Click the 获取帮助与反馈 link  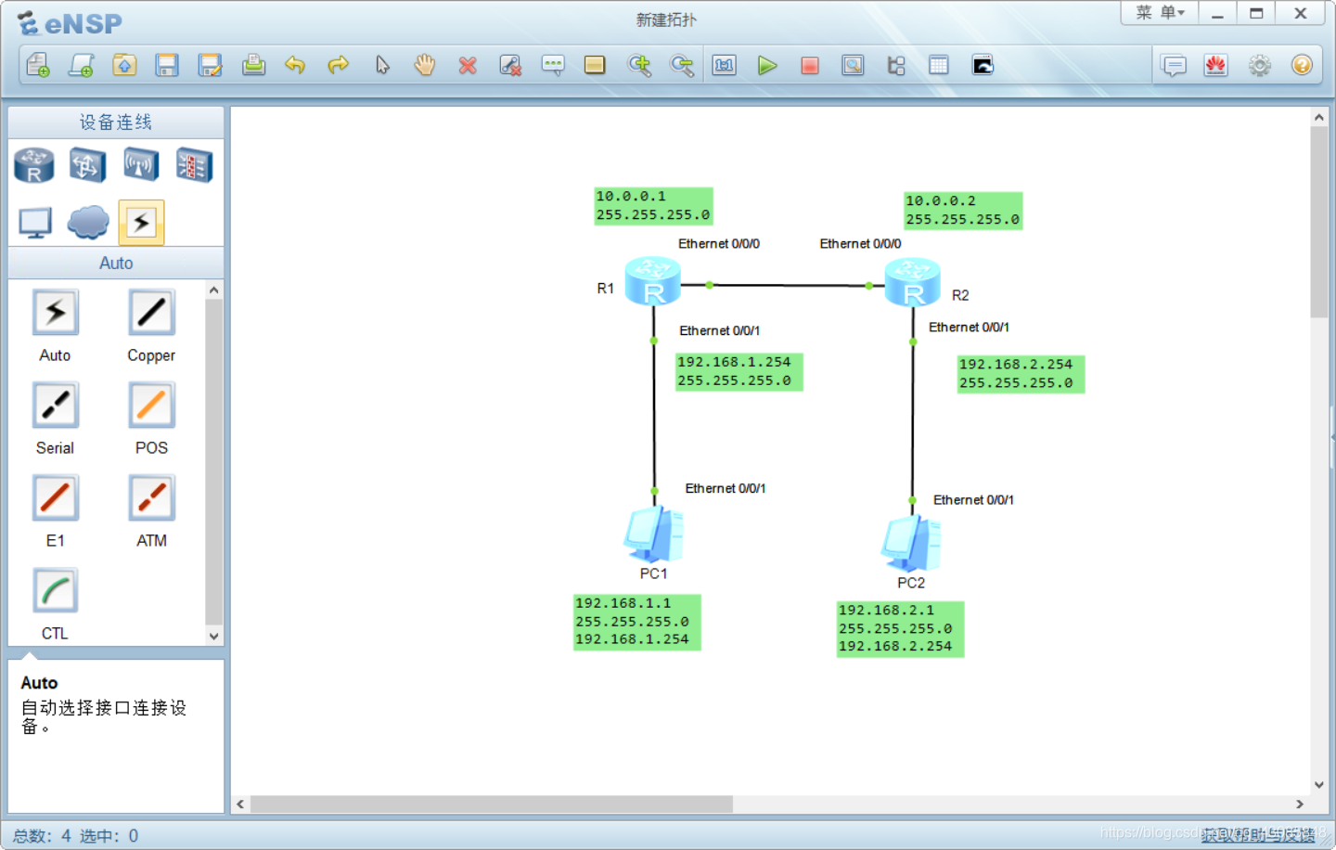click(x=1258, y=835)
